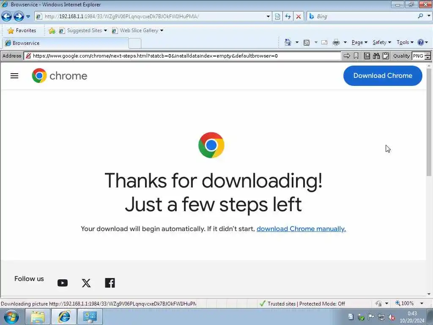Click the Quality field showing PNG
433x325 pixels.
coord(418,56)
